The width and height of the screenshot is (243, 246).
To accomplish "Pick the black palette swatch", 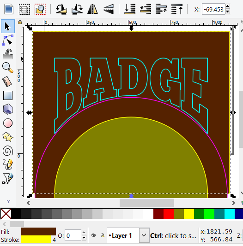I will click(16, 214).
